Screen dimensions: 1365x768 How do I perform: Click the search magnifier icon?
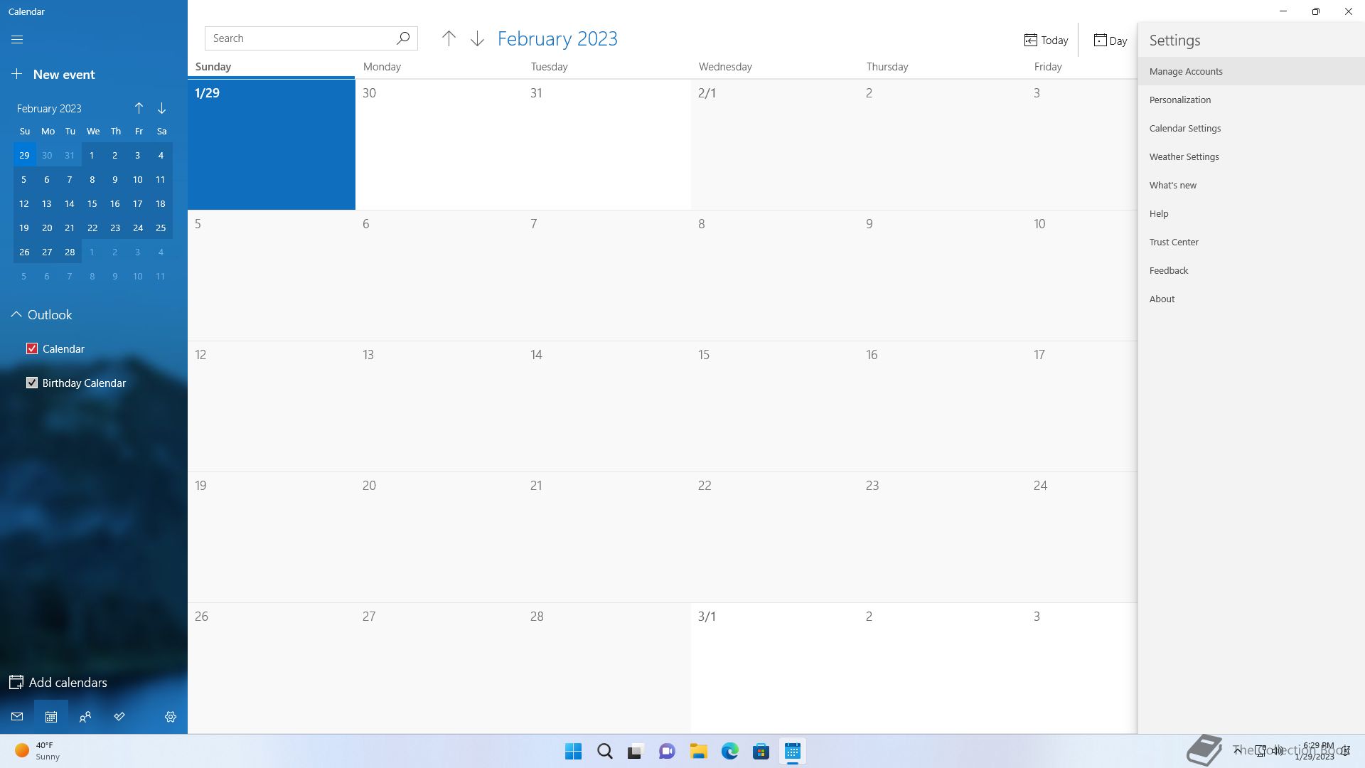click(x=402, y=38)
